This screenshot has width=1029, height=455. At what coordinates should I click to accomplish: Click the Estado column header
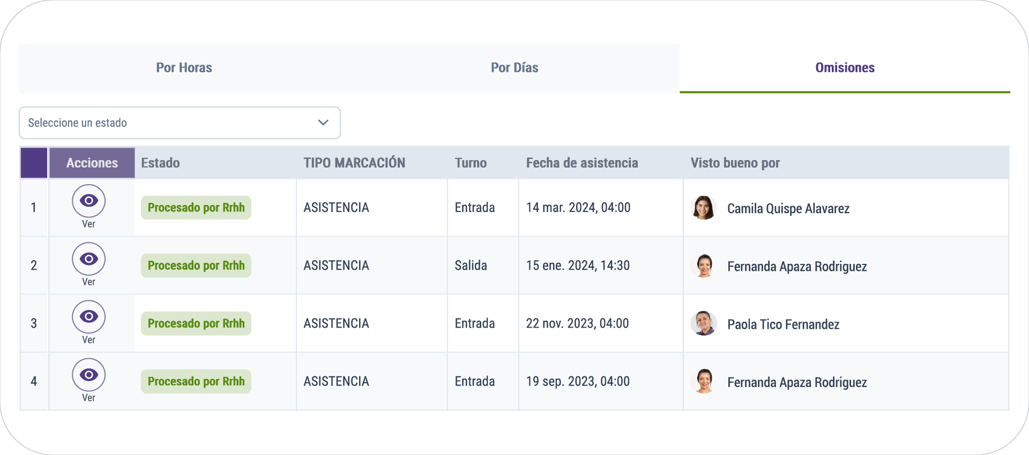160,163
